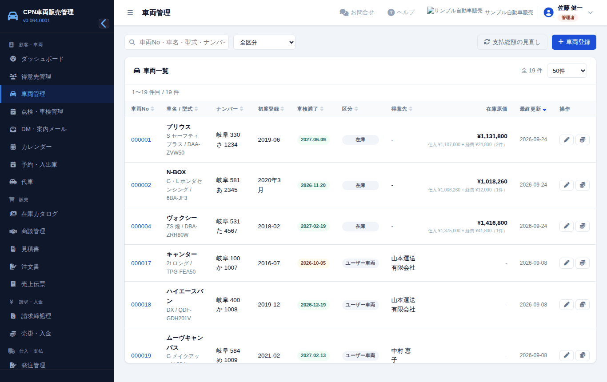Open the coins icon for vehicle 000018

(x=583, y=305)
